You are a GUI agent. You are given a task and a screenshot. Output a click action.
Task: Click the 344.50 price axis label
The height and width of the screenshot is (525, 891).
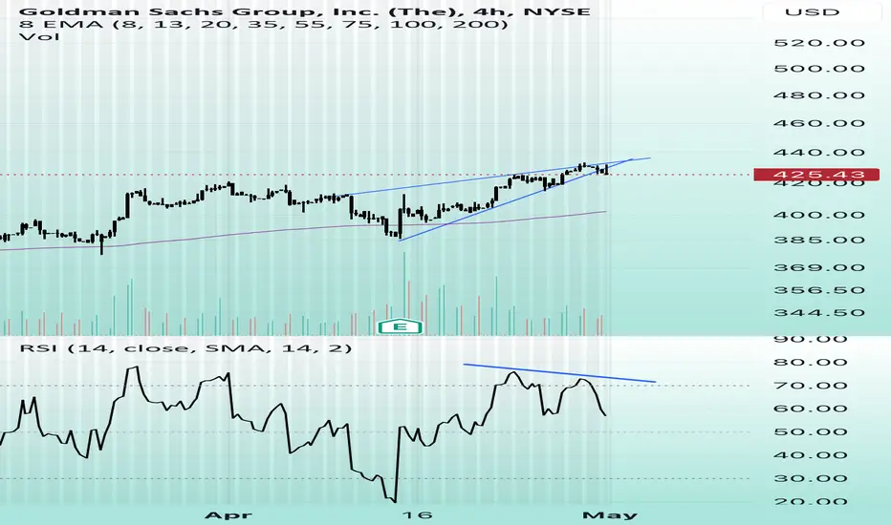click(819, 313)
